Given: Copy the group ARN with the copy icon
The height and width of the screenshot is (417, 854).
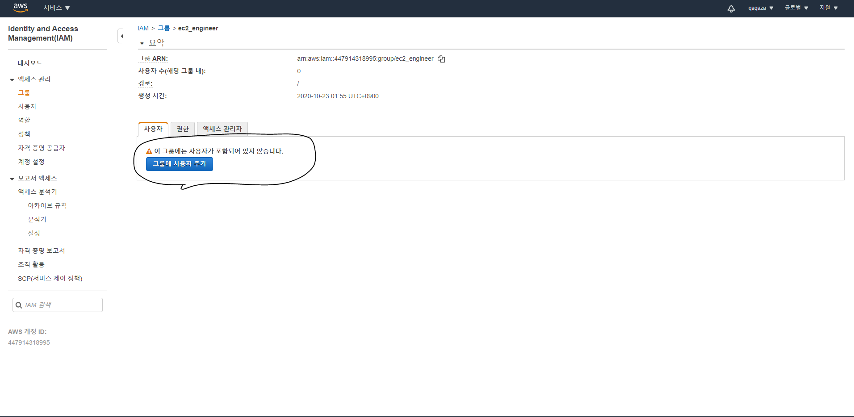Looking at the screenshot, I should tap(441, 59).
